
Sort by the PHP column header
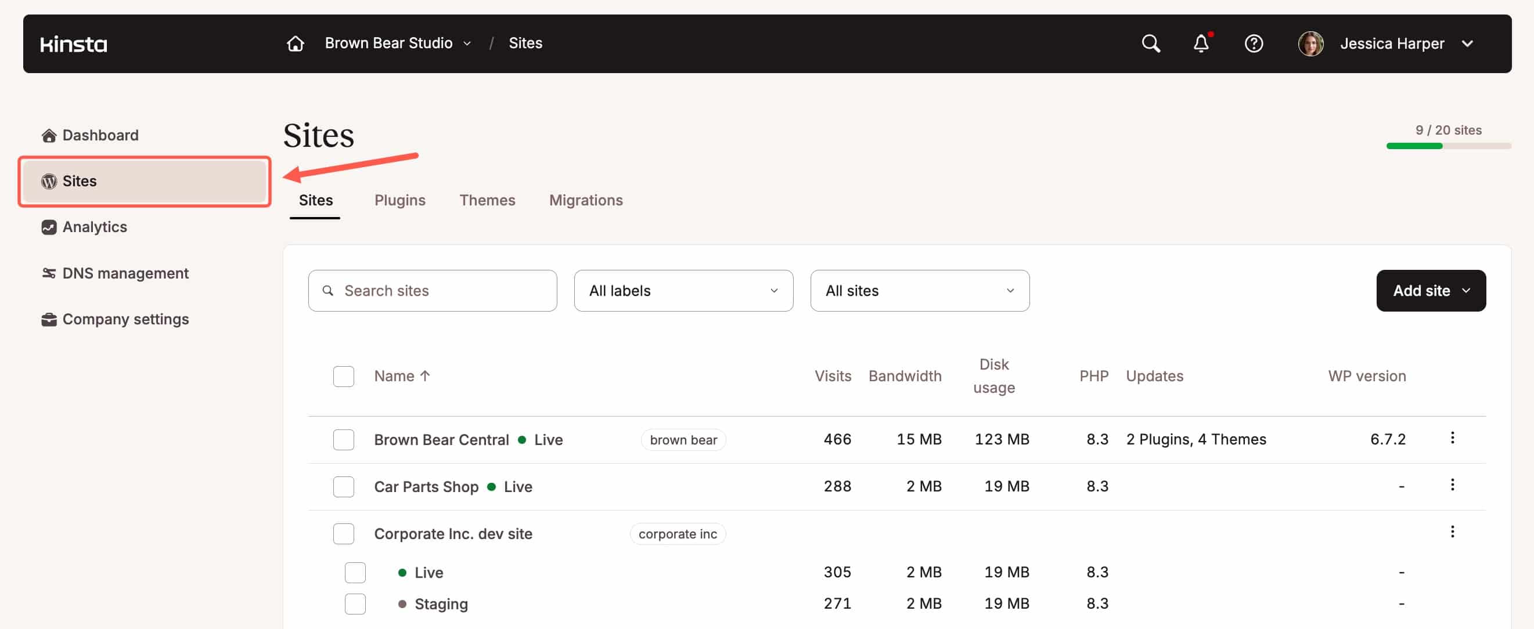tap(1093, 376)
